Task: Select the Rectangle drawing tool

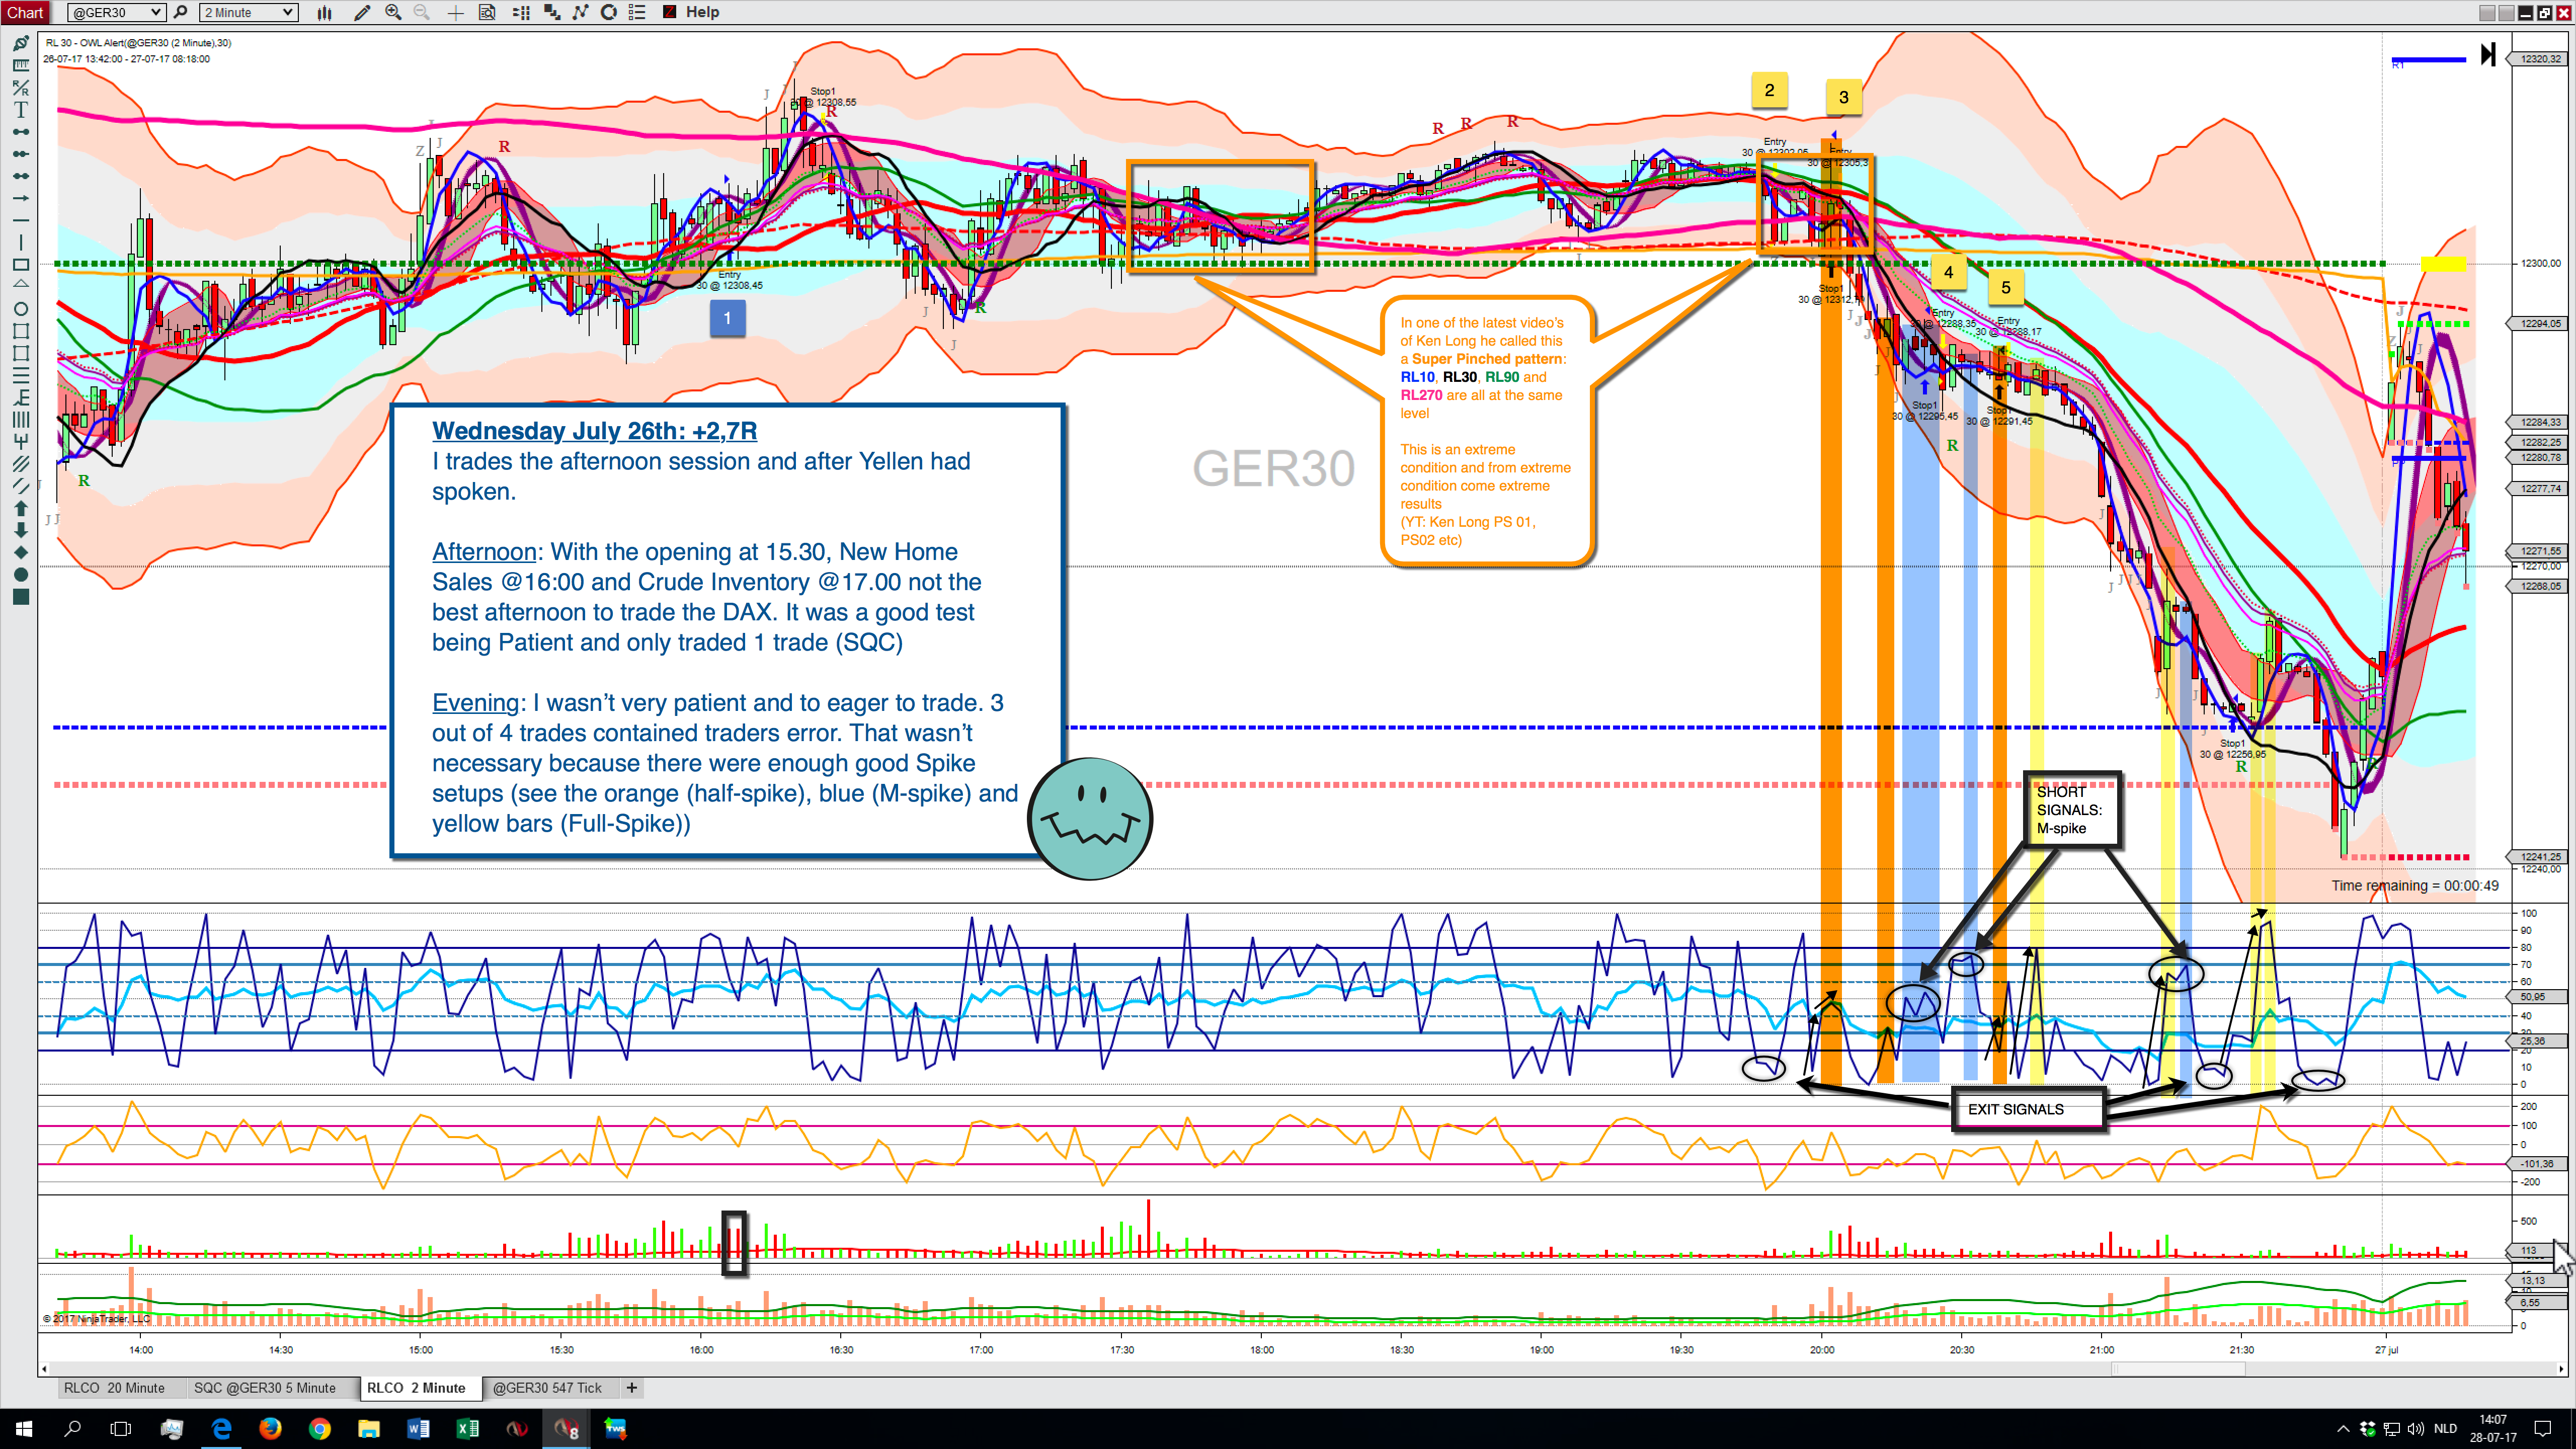Action: 21,265
